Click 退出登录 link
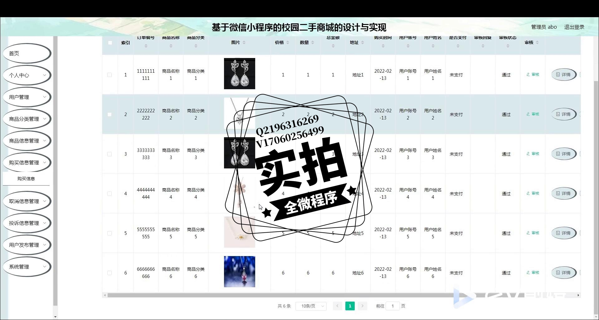This screenshot has width=599, height=320. pos(574,27)
